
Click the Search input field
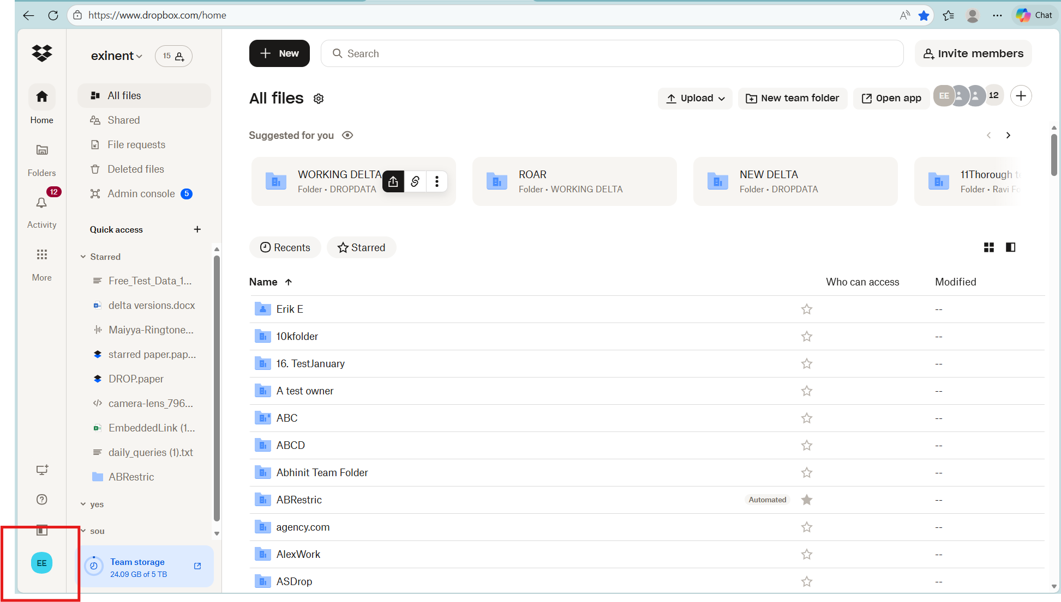coord(611,53)
